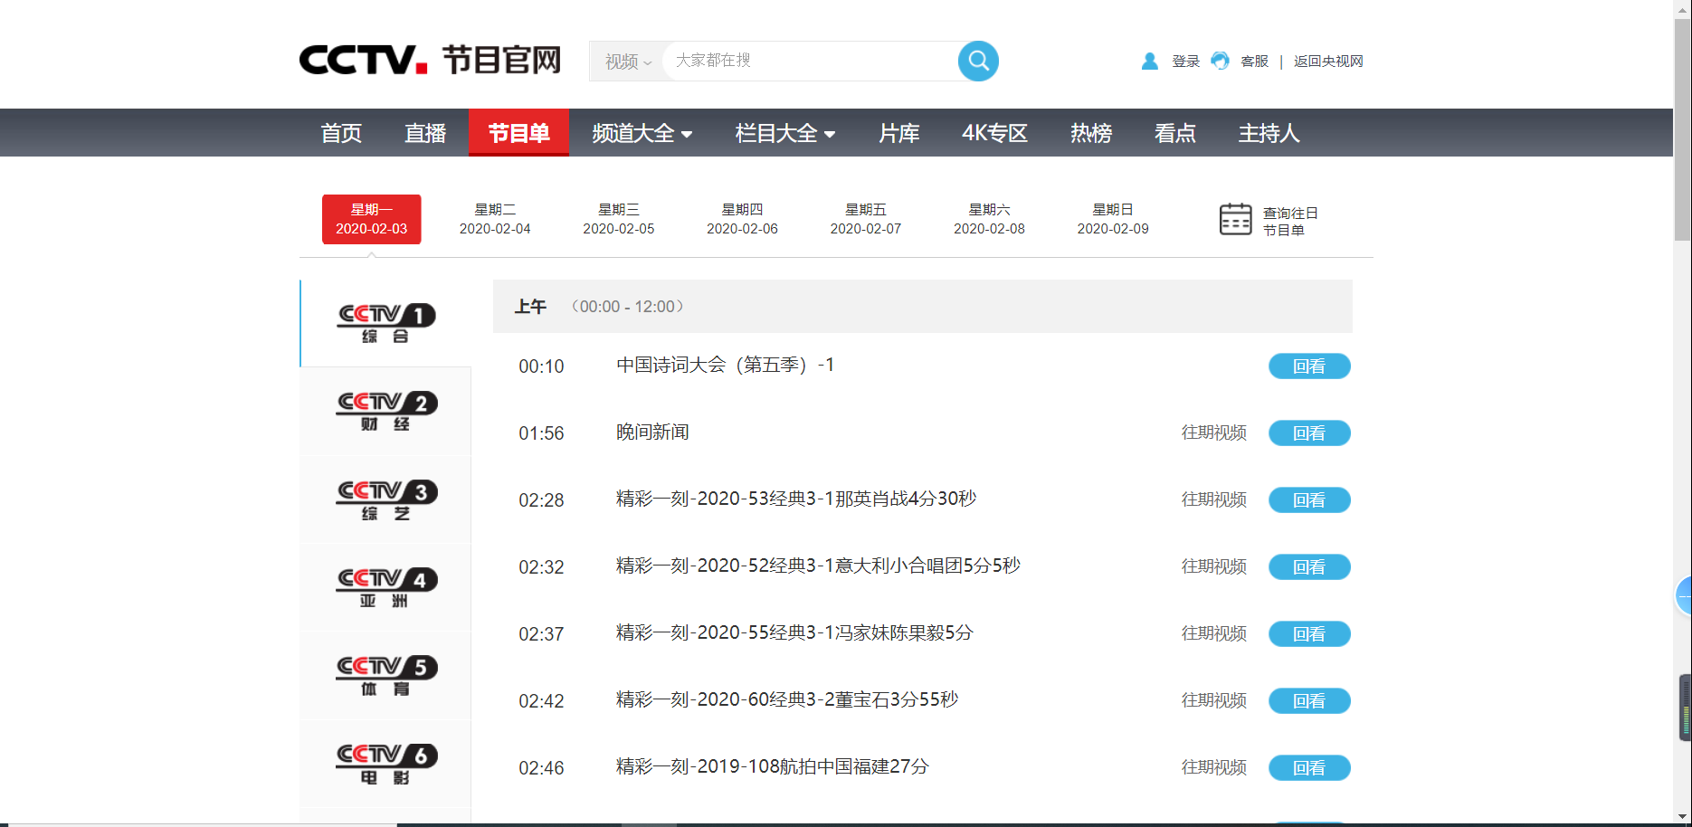The image size is (1692, 827).
Task: Click inside the 大家都在搜 search field
Action: 810,61
